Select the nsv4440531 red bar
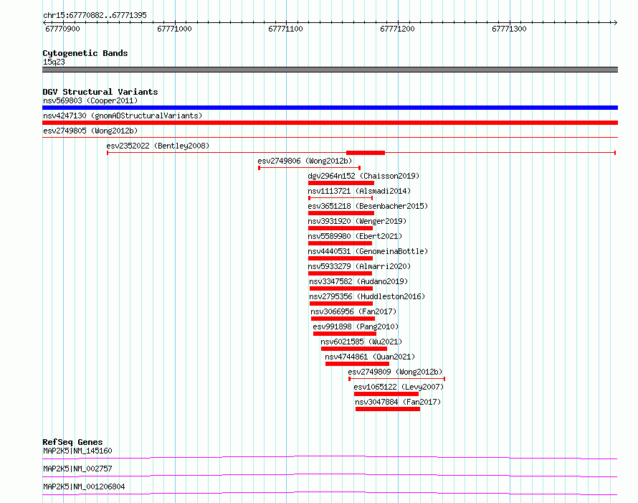 [341, 258]
